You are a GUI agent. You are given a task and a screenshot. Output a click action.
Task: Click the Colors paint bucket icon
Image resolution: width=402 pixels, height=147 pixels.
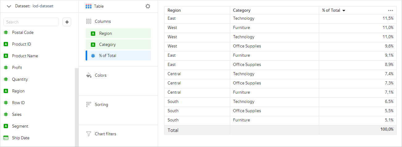point(89,75)
